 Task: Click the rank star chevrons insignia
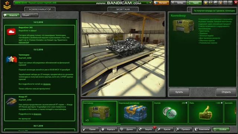pyautogui.click(x=7, y=5)
